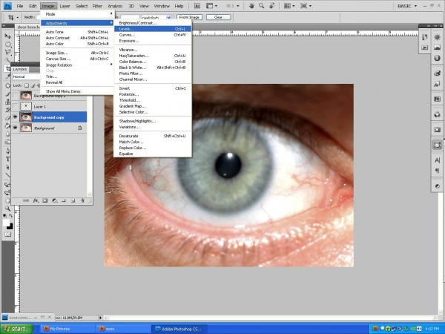The height and width of the screenshot is (334, 445).
Task: Select the Pen tool
Action: point(7,151)
